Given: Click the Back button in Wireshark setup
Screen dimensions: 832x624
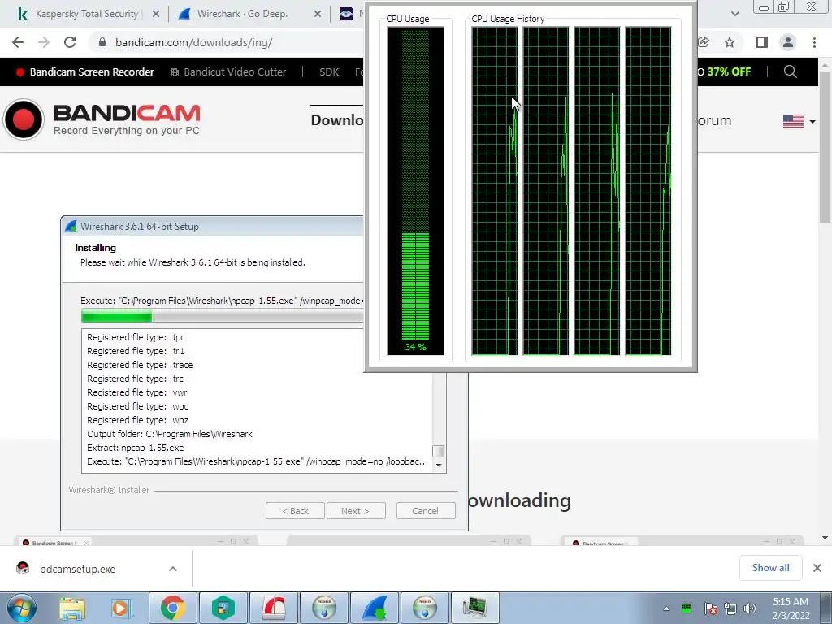Looking at the screenshot, I should 295,511.
